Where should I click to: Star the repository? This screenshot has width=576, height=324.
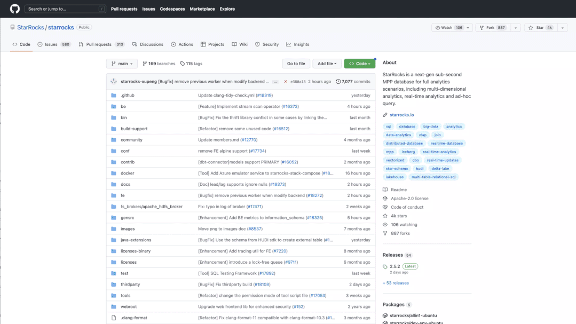540,28
